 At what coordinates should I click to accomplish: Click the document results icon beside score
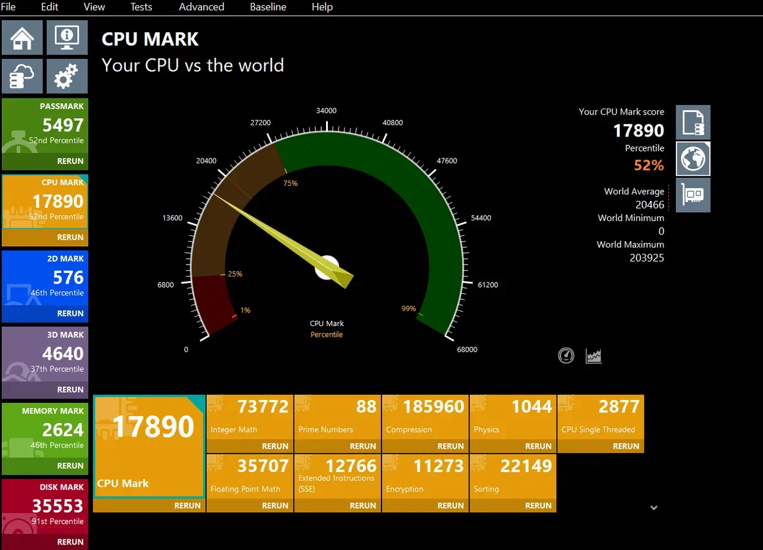tap(693, 122)
